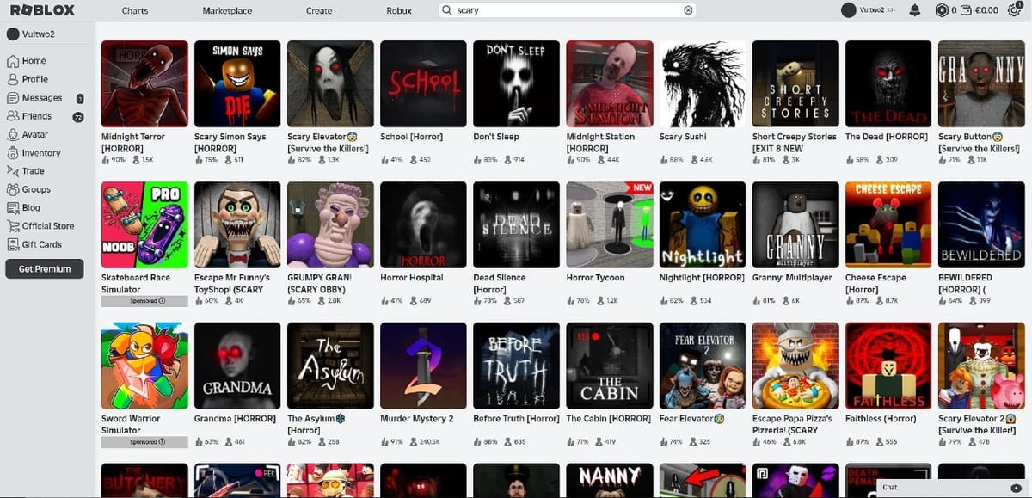Viewport: 1032px width, 498px height.
Task: Click Escape Mr Funny's ToyShop title
Action: (232, 283)
